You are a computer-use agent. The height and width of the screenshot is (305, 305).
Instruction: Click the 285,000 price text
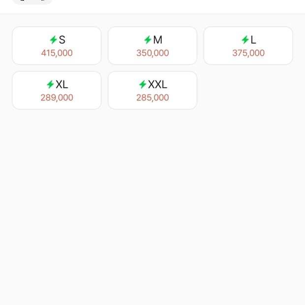point(152,98)
